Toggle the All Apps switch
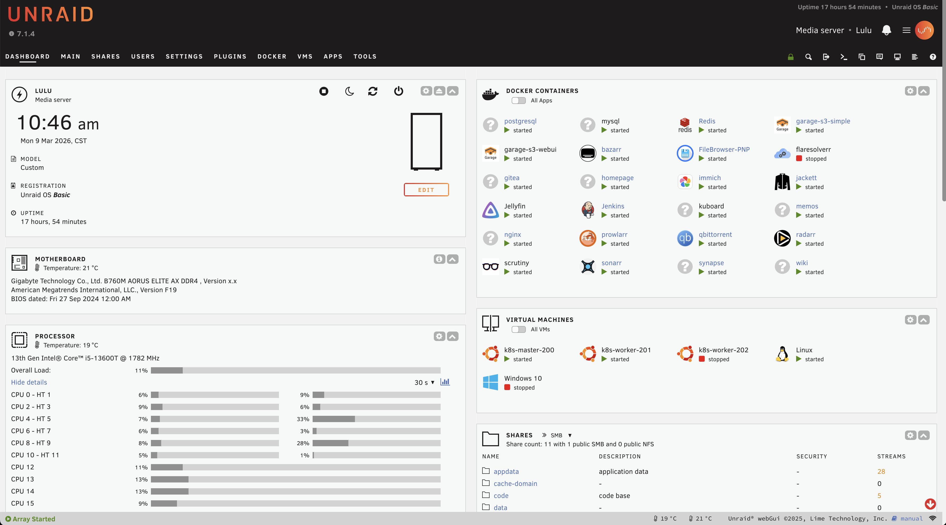 click(518, 101)
